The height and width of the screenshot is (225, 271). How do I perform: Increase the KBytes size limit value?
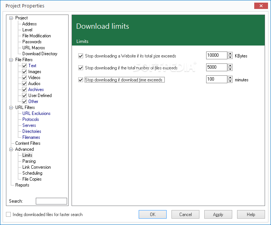point(230,54)
